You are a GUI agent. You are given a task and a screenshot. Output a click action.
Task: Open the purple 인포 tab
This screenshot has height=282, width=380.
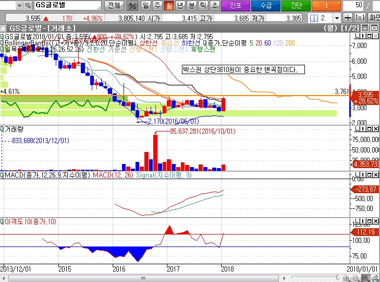coord(235,6)
